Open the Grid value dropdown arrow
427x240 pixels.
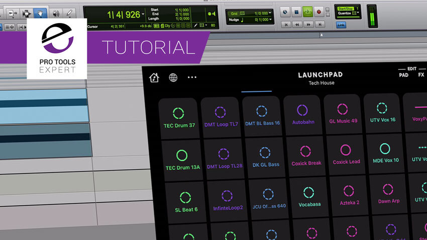270,13
